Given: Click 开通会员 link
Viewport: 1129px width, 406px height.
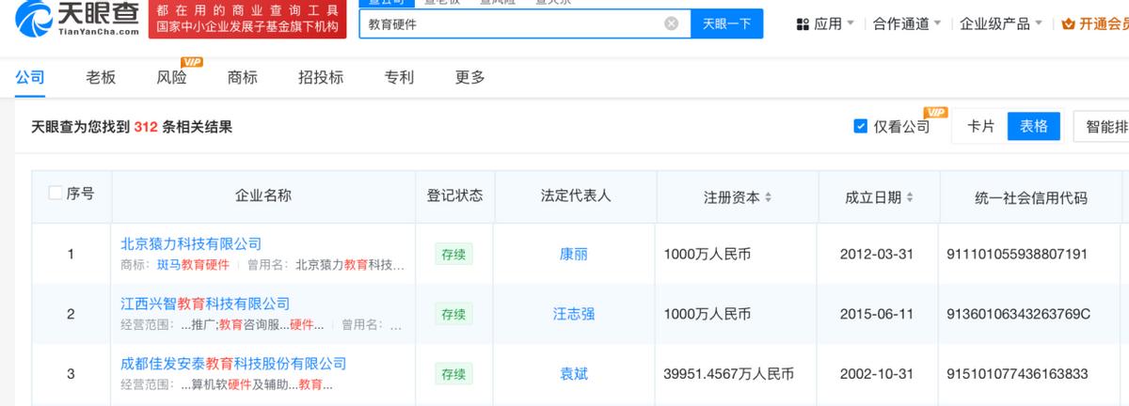Looking at the screenshot, I should tap(1105, 23).
